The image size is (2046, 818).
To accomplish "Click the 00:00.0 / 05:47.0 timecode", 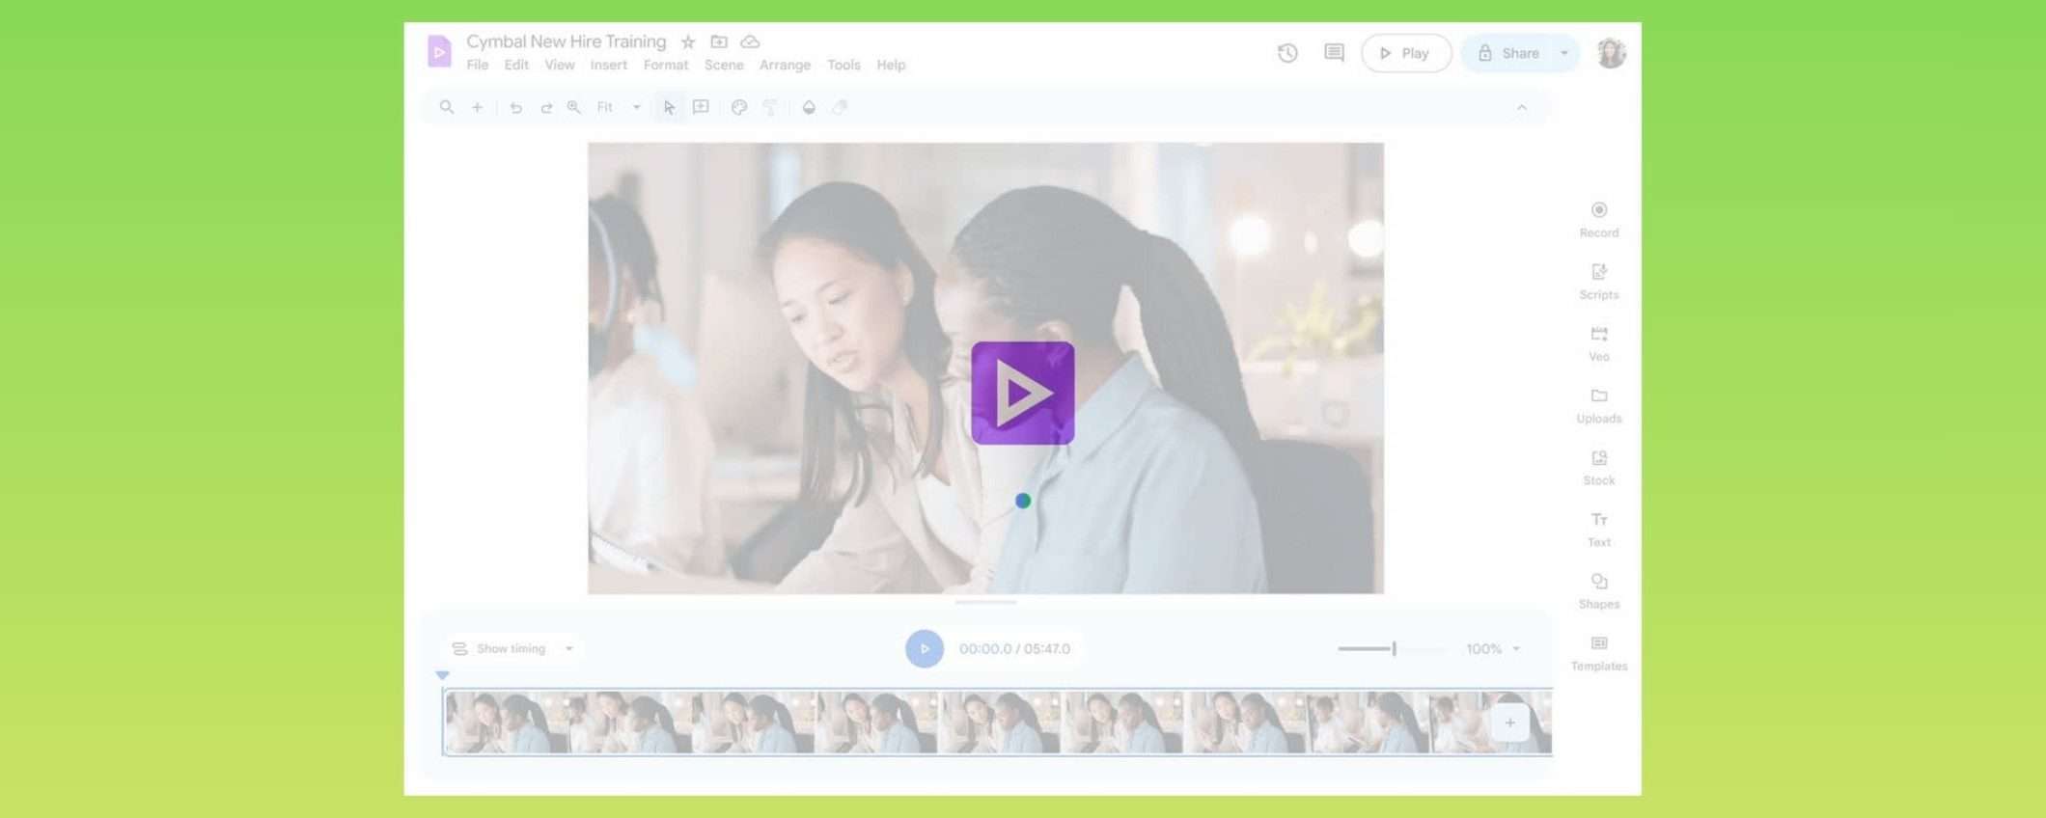I will coord(1014,648).
